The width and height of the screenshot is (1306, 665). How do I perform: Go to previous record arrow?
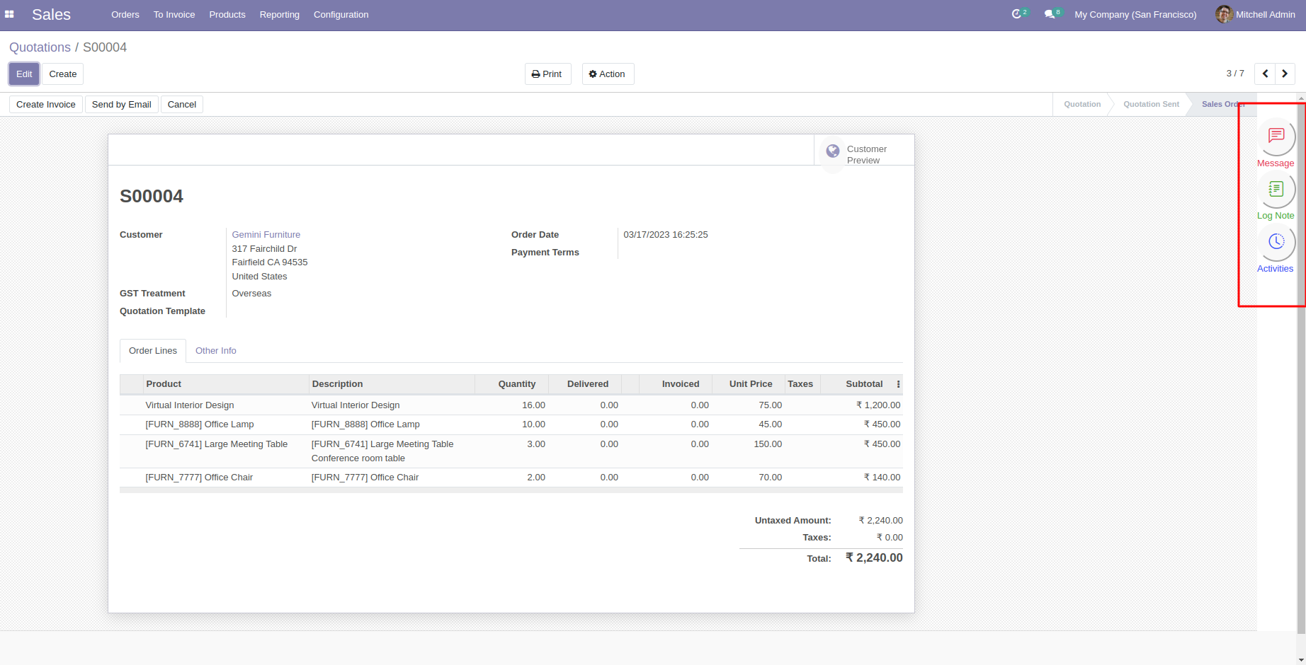click(x=1265, y=74)
